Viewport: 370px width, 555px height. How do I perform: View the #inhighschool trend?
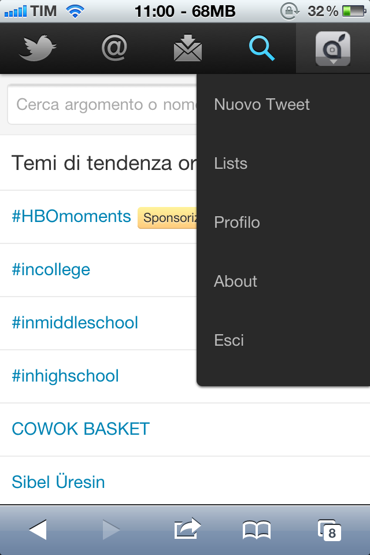pyautogui.click(x=65, y=376)
